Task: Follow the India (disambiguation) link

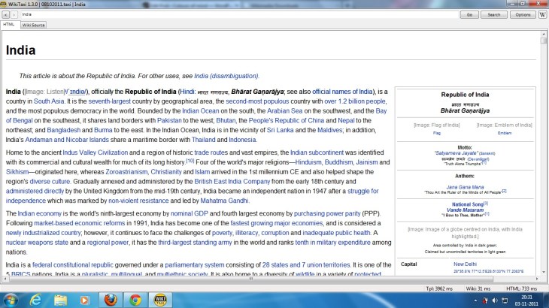Action: (226, 76)
